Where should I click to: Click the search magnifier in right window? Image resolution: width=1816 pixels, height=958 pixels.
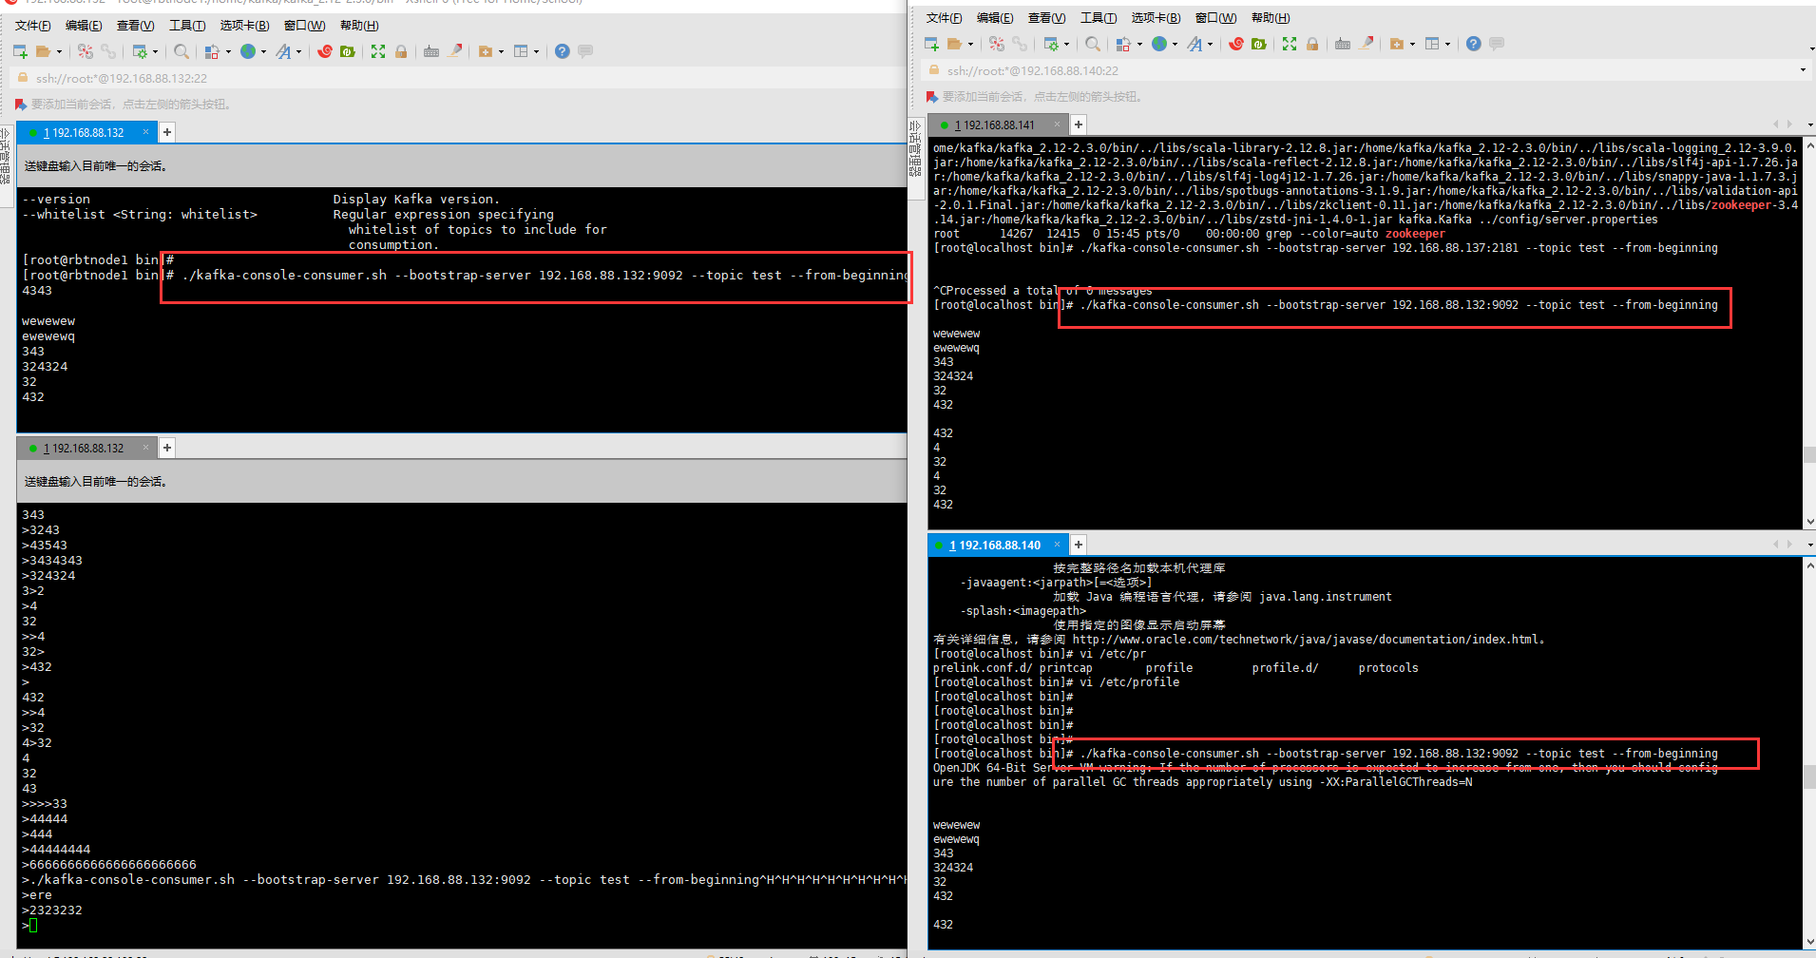(x=1092, y=44)
